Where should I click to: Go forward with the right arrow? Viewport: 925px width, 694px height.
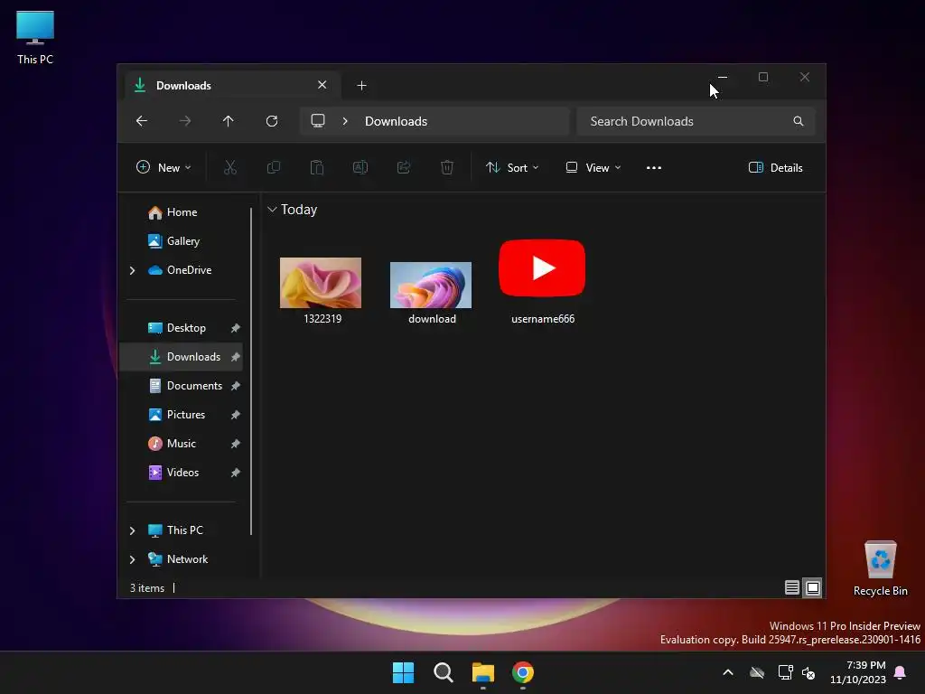(x=185, y=121)
